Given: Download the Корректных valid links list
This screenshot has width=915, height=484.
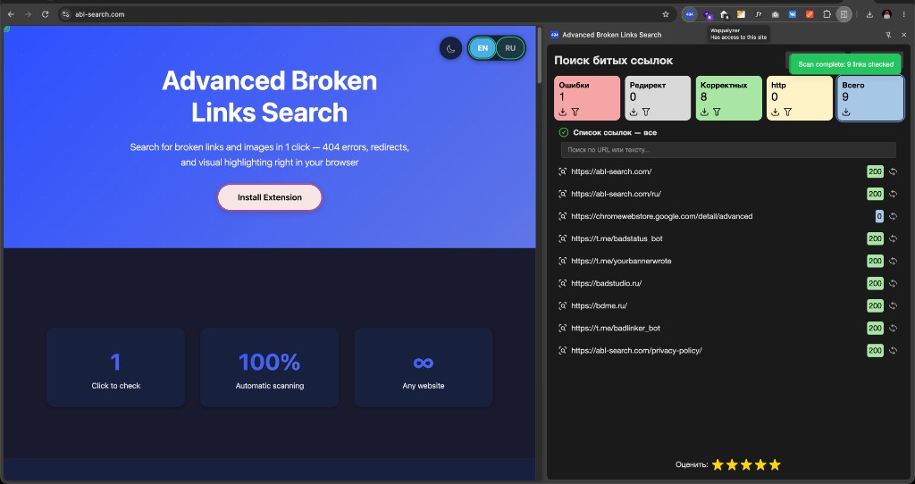Looking at the screenshot, I should click(704, 112).
